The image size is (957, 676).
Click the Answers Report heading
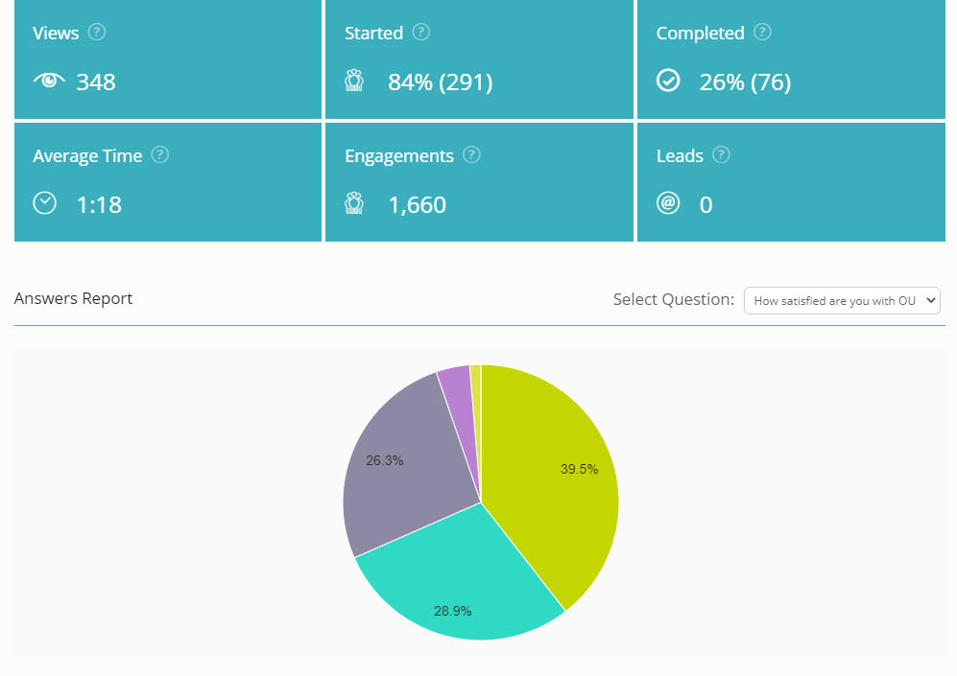73,298
